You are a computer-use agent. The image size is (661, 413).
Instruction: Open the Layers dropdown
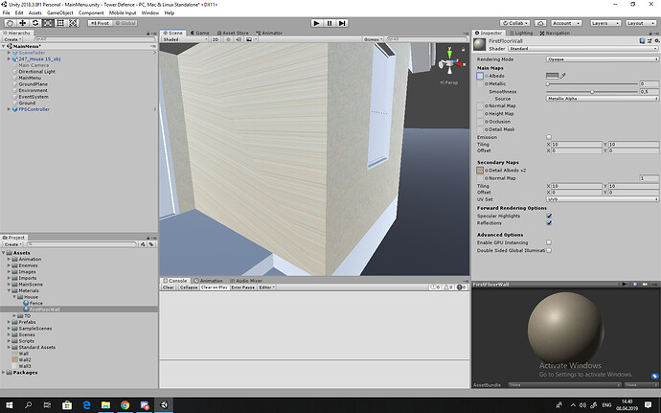[604, 23]
